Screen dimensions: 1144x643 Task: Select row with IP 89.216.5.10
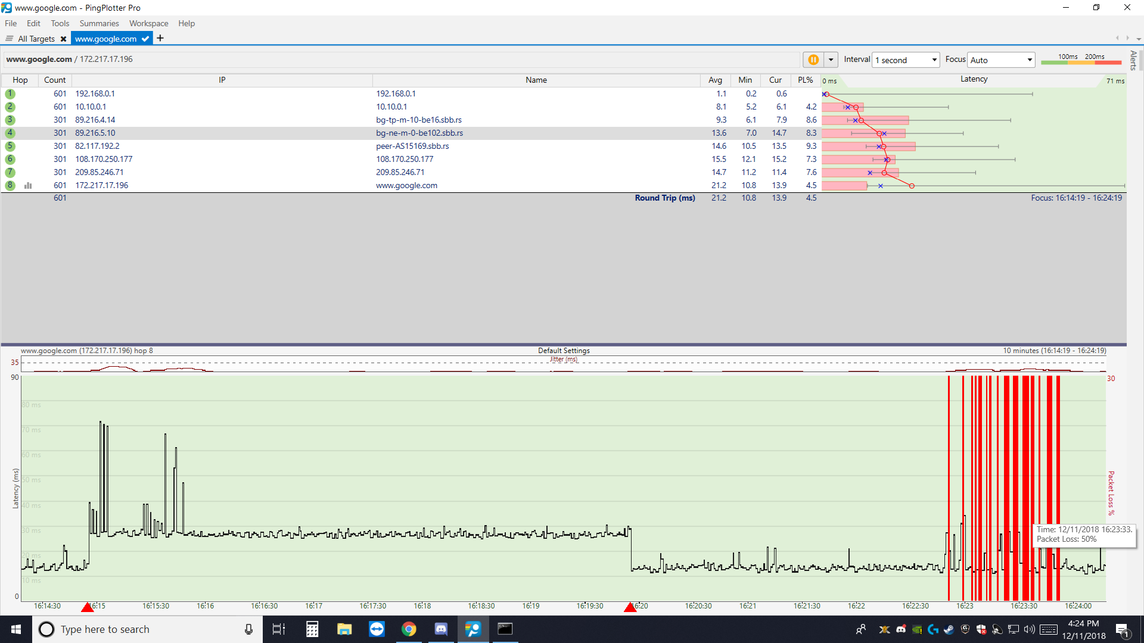click(x=410, y=133)
